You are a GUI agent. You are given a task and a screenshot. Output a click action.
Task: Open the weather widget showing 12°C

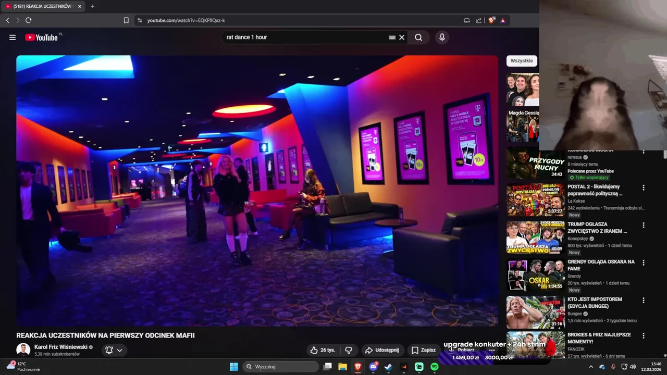pyautogui.click(x=23, y=367)
